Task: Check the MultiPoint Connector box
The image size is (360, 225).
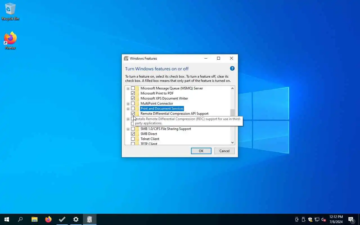Action: [133, 103]
